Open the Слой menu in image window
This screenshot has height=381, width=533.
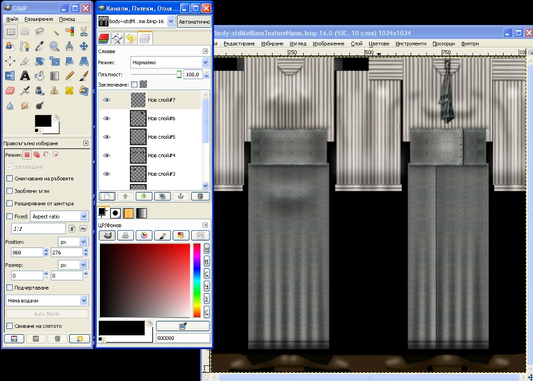coord(356,43)
